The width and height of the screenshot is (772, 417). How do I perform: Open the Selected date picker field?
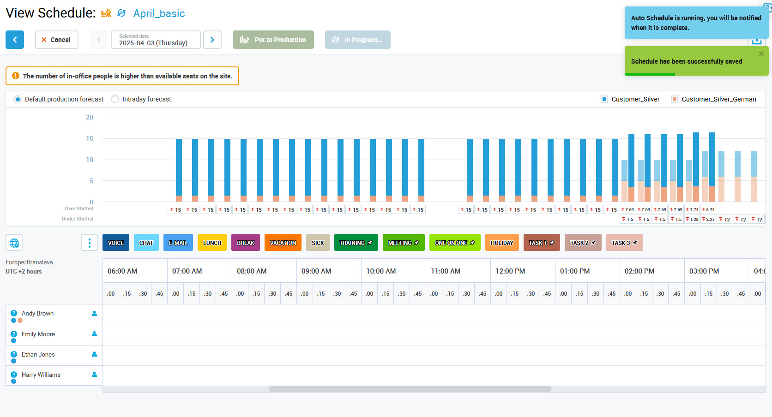pos(156,40)
